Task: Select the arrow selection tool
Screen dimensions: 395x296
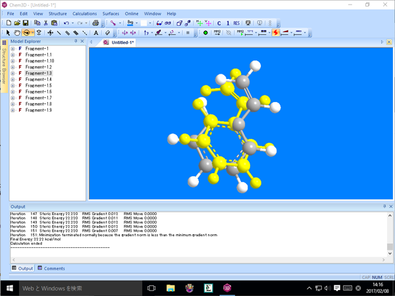Action: tap(8, 32)
